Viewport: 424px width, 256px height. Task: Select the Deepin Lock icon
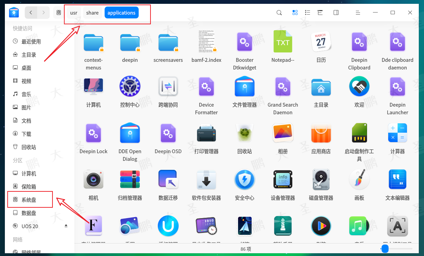click(93, 133)
